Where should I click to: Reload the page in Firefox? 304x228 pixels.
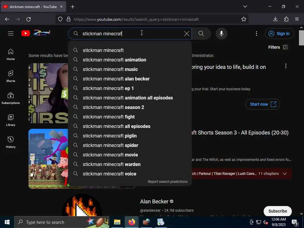[28, 19]
